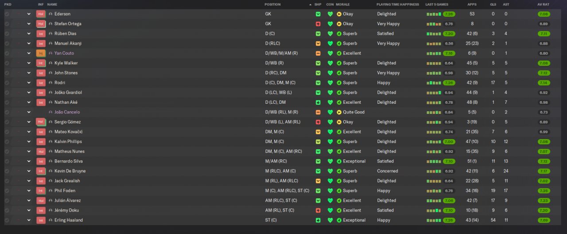The image size is (567, 234).
Task: Sort by the MORALE column header
Action: click(x=342, y=4)
